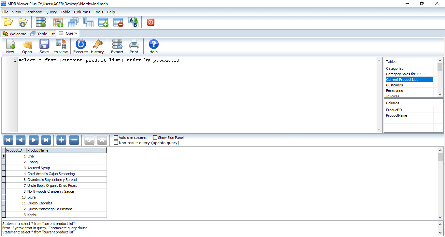
Task: Select the Query tab
Action: (x=68, y=33)
